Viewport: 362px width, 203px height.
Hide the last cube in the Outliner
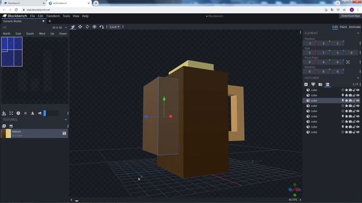(358, 132)
